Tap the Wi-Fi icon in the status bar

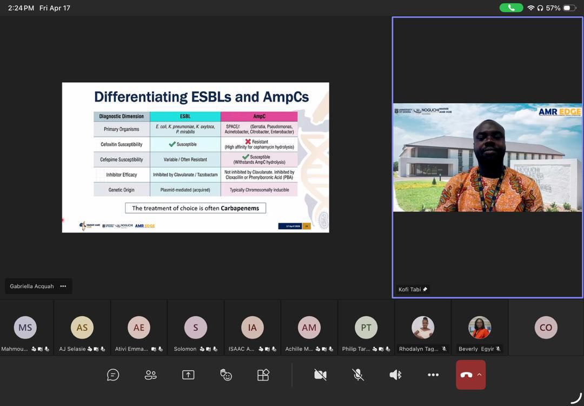530,8
